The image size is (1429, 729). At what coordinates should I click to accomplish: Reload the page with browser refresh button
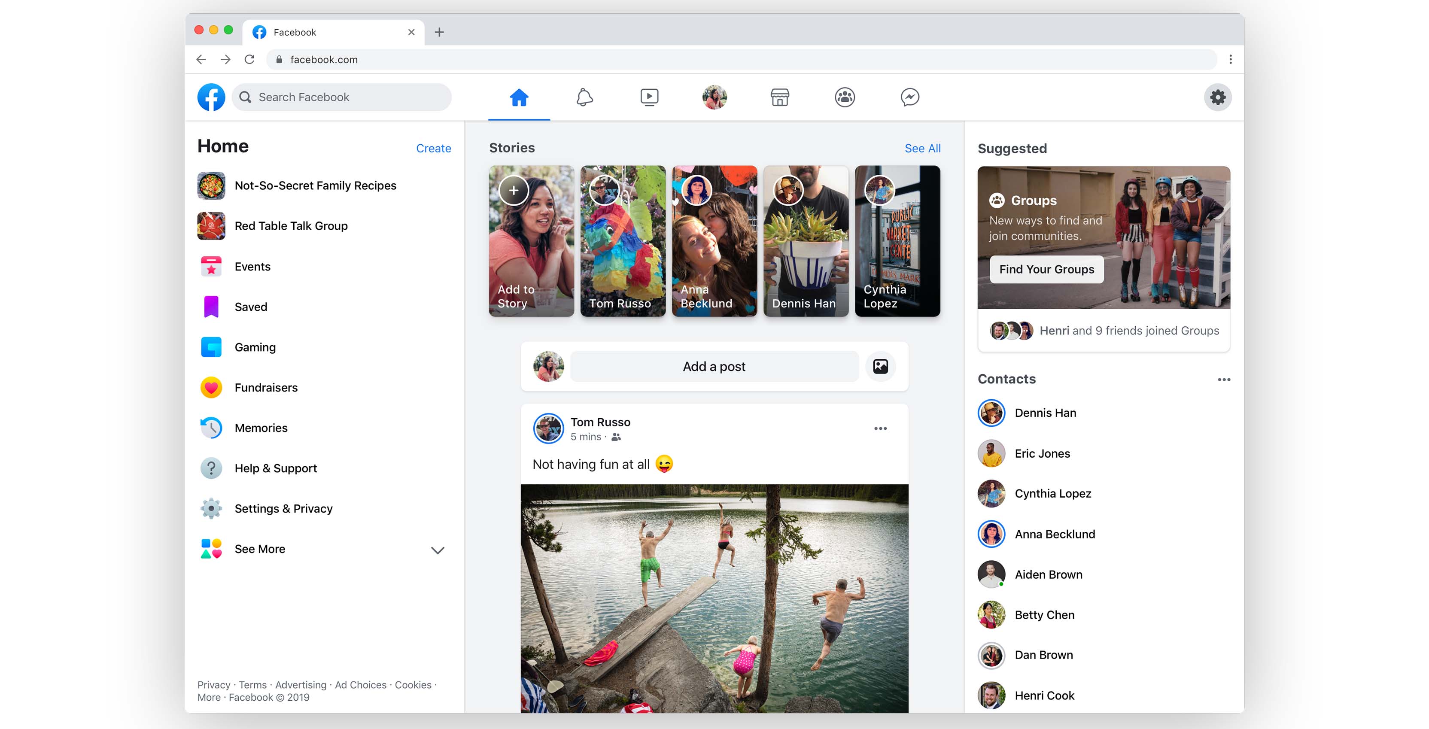pyautogui.click(x=249, y=59)
